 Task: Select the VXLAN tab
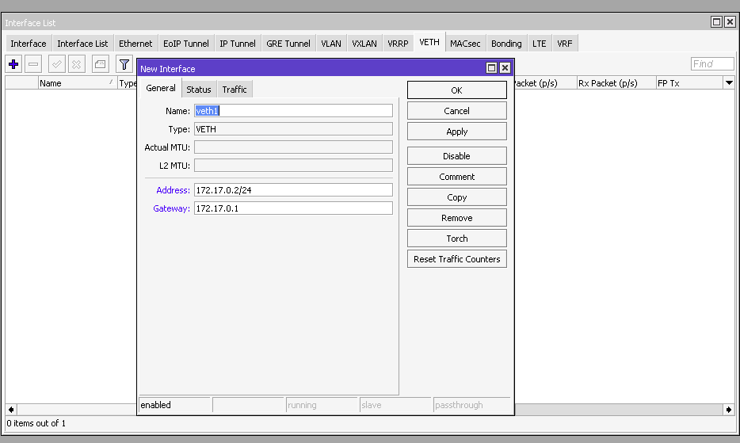point(364,44)
